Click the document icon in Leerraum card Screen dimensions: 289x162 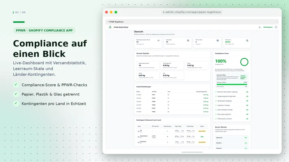247,41
